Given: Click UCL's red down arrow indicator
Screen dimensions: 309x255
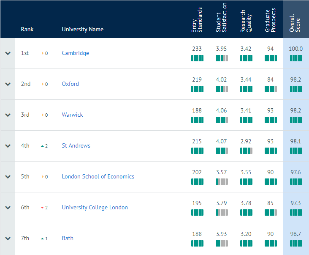Looking at the screenshot, I should (x=42, y=208).
